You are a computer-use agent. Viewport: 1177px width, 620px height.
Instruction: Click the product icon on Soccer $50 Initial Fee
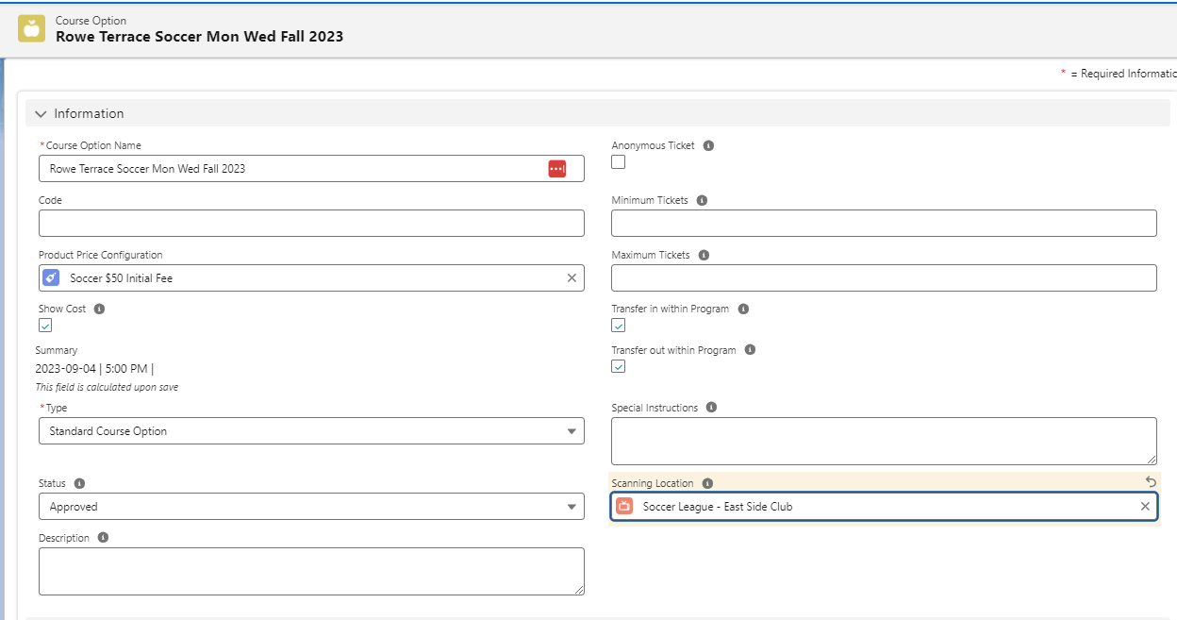(x=53, y=277)
